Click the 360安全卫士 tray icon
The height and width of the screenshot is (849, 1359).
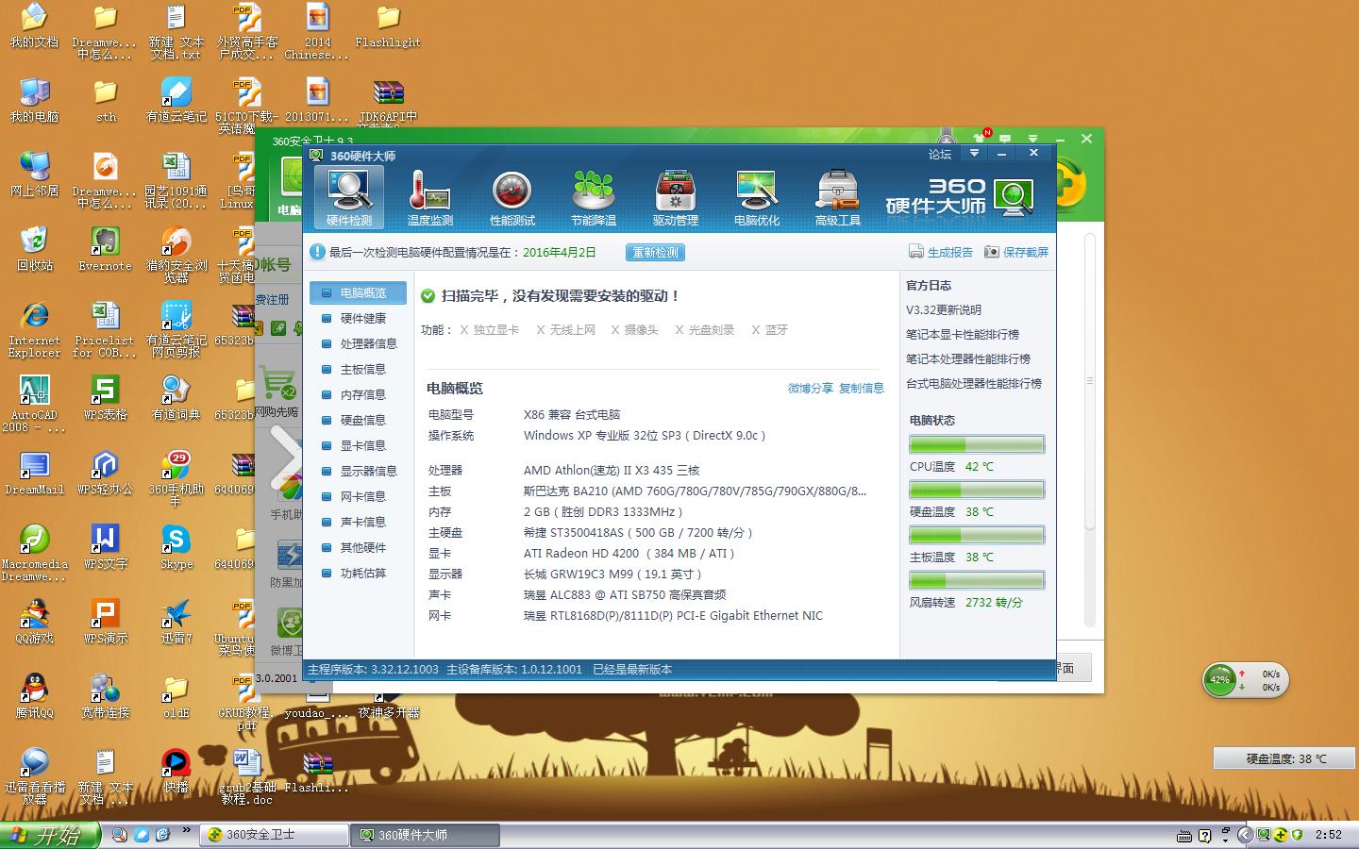click(1280, 835)
